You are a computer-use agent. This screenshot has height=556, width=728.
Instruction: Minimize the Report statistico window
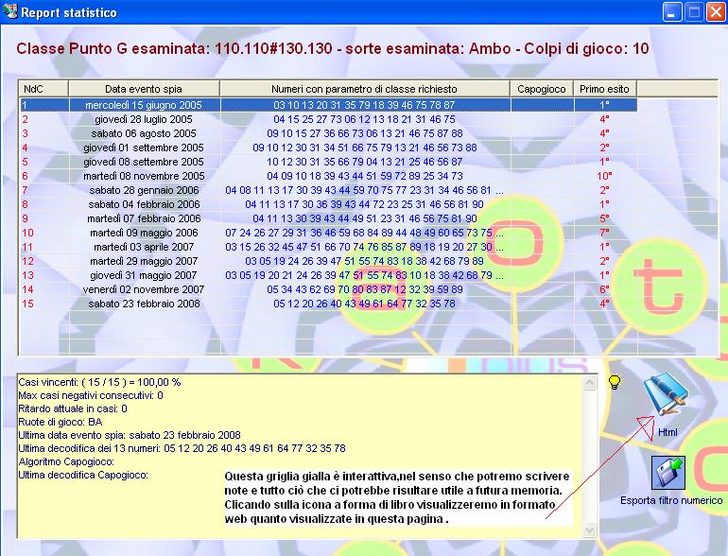[x=671, y=12]
